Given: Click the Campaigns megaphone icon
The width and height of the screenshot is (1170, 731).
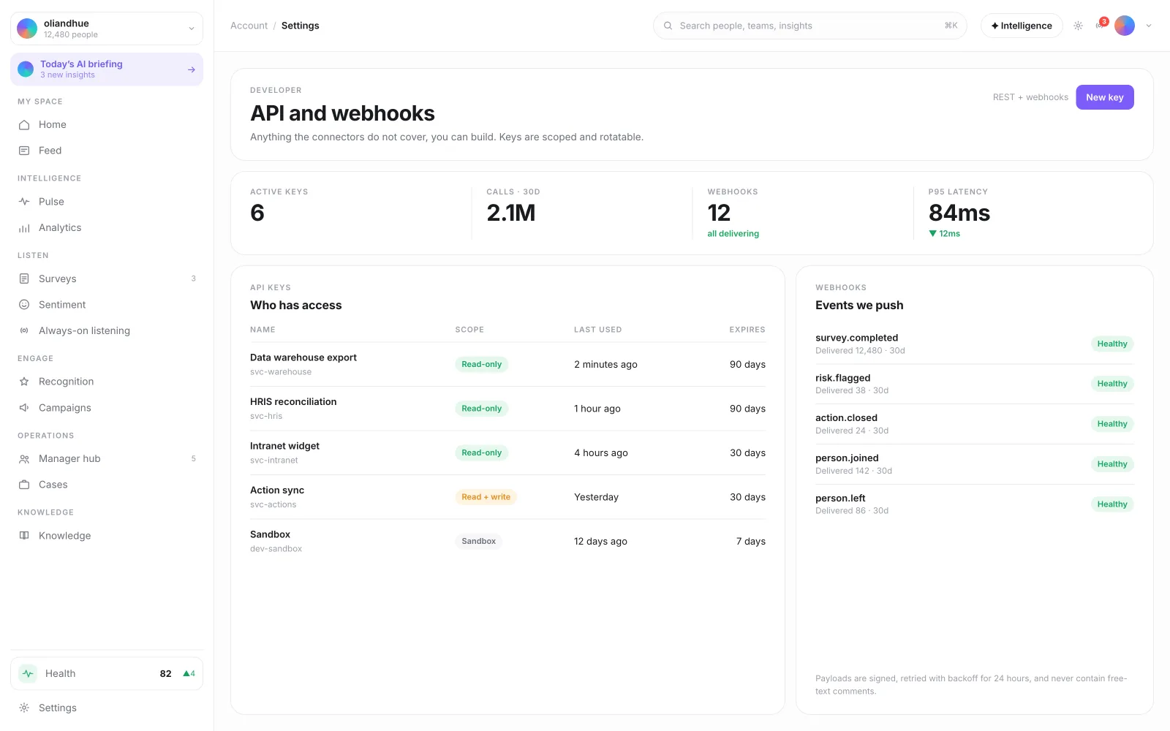Looking at the screenshot, I should pos(24,408).
